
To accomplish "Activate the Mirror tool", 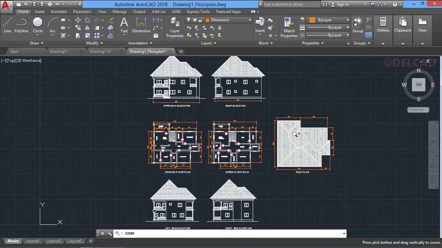I will (87, 28).
